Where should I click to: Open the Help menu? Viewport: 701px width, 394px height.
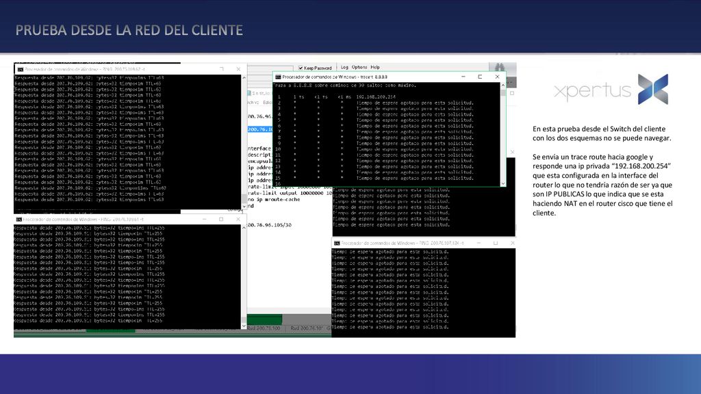coord(375,68)
